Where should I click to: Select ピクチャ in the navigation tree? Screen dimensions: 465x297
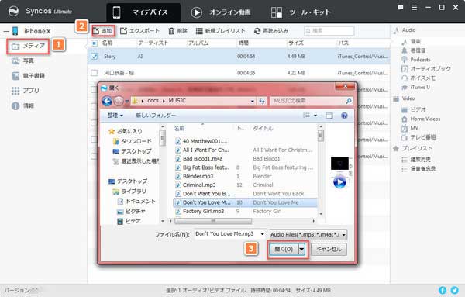pyautogui.click(x=131, y=211)
